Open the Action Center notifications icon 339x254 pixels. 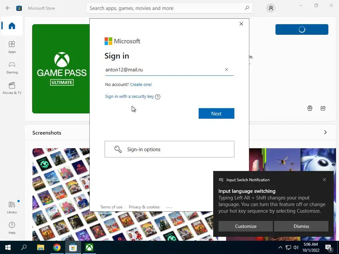click(329, 247)
